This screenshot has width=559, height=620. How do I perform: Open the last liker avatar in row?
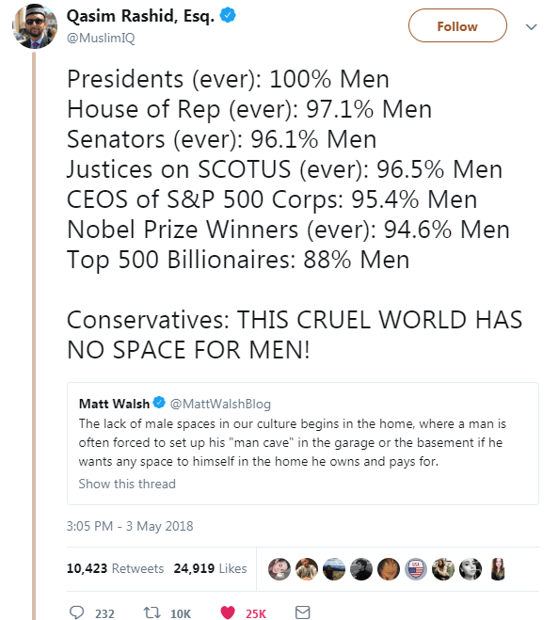click(498, 569)
